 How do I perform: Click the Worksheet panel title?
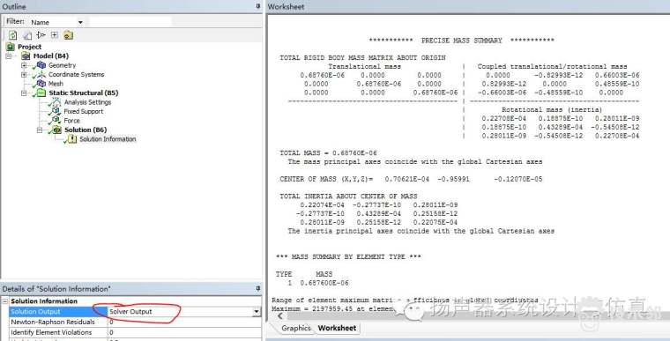coord(286,6)
